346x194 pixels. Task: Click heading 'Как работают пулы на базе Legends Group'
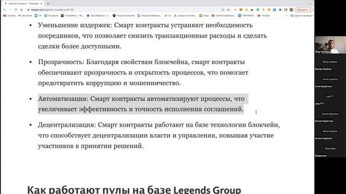tap(134, 190)
